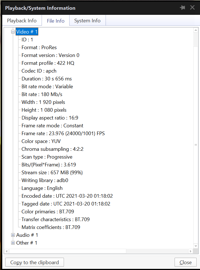Image resolution: width=200 pixels, height=270 pixels.
Task: Click the vertical scrollbar down arrow
Action: [196, 246]
